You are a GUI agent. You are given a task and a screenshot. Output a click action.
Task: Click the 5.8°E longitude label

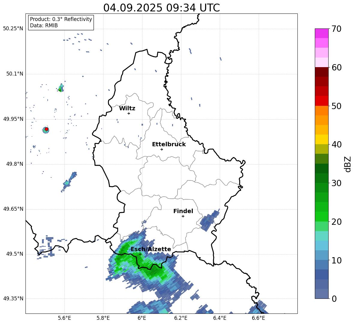tap(103, 318)
